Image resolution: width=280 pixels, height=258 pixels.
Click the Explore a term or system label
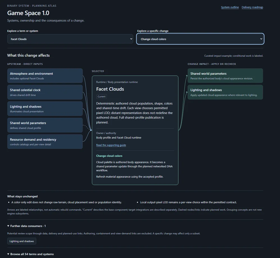point(22,31)
